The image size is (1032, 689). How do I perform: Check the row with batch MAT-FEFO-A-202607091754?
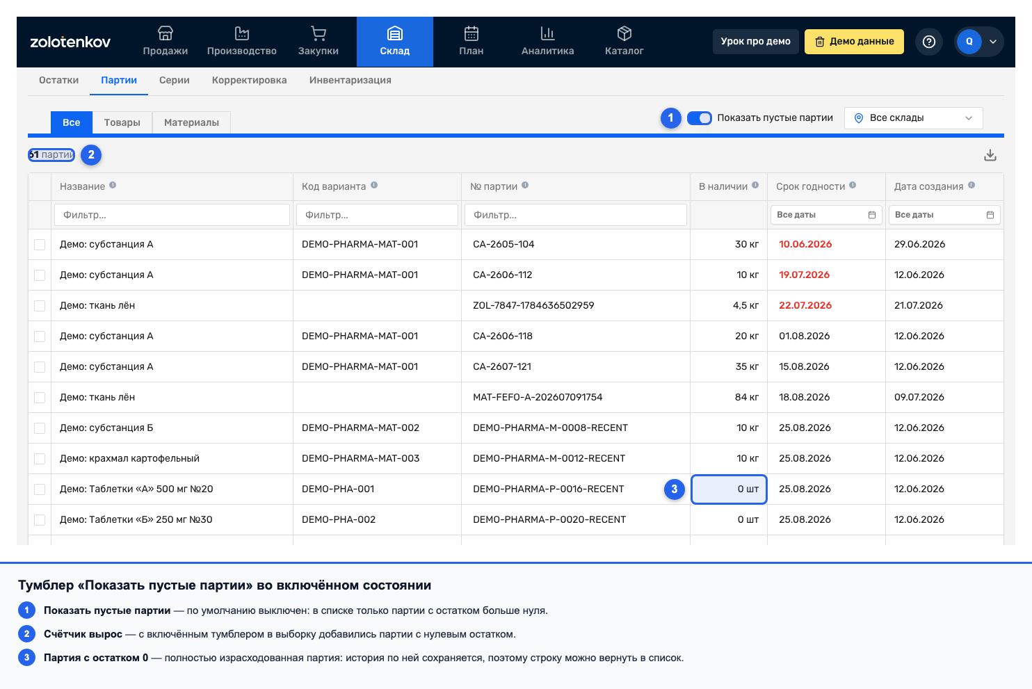40,398
